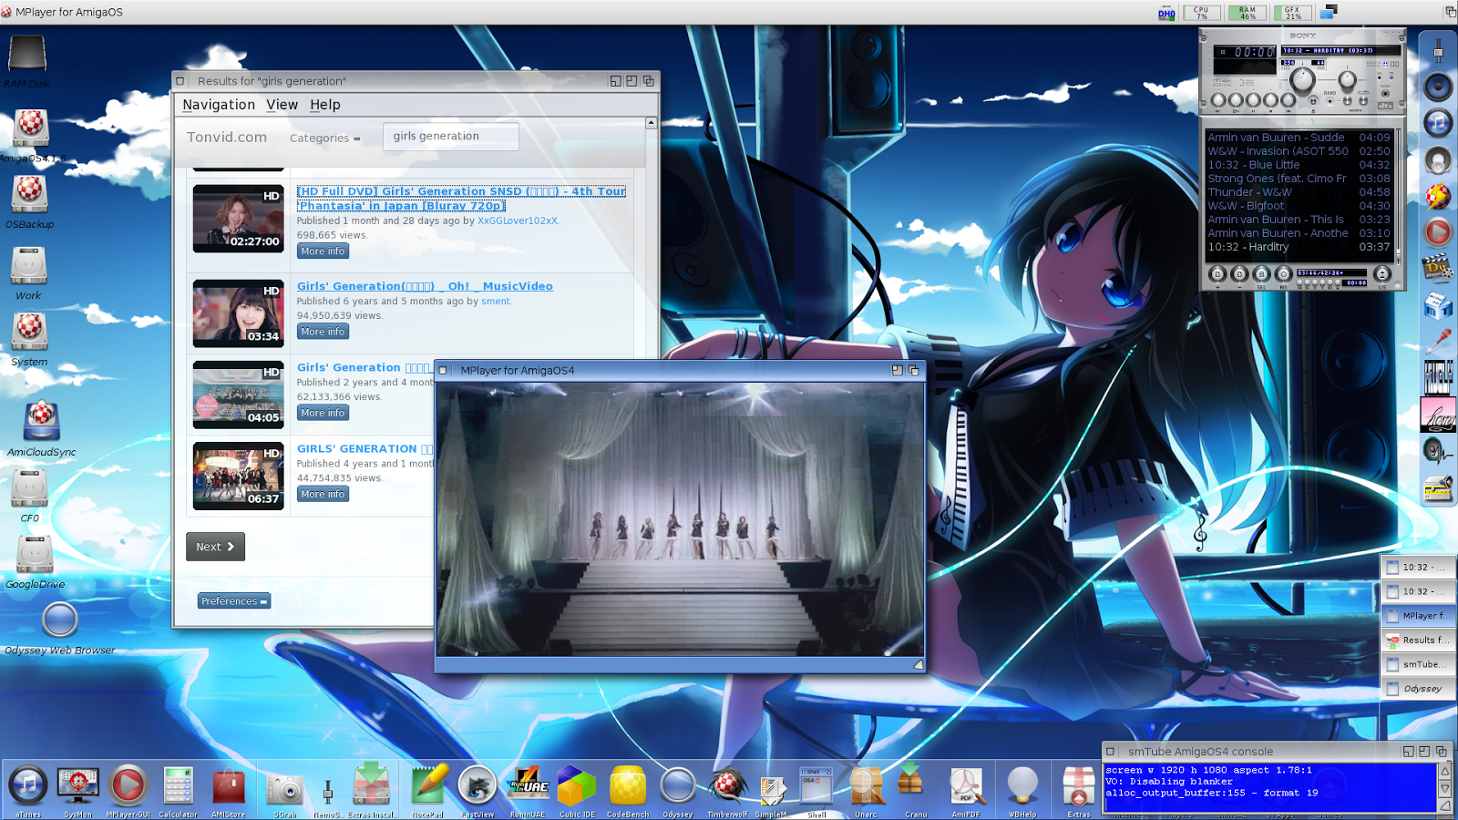Select the 02:27:00 video thumbnail
The image size is (1458, 820).
[239, 219]
